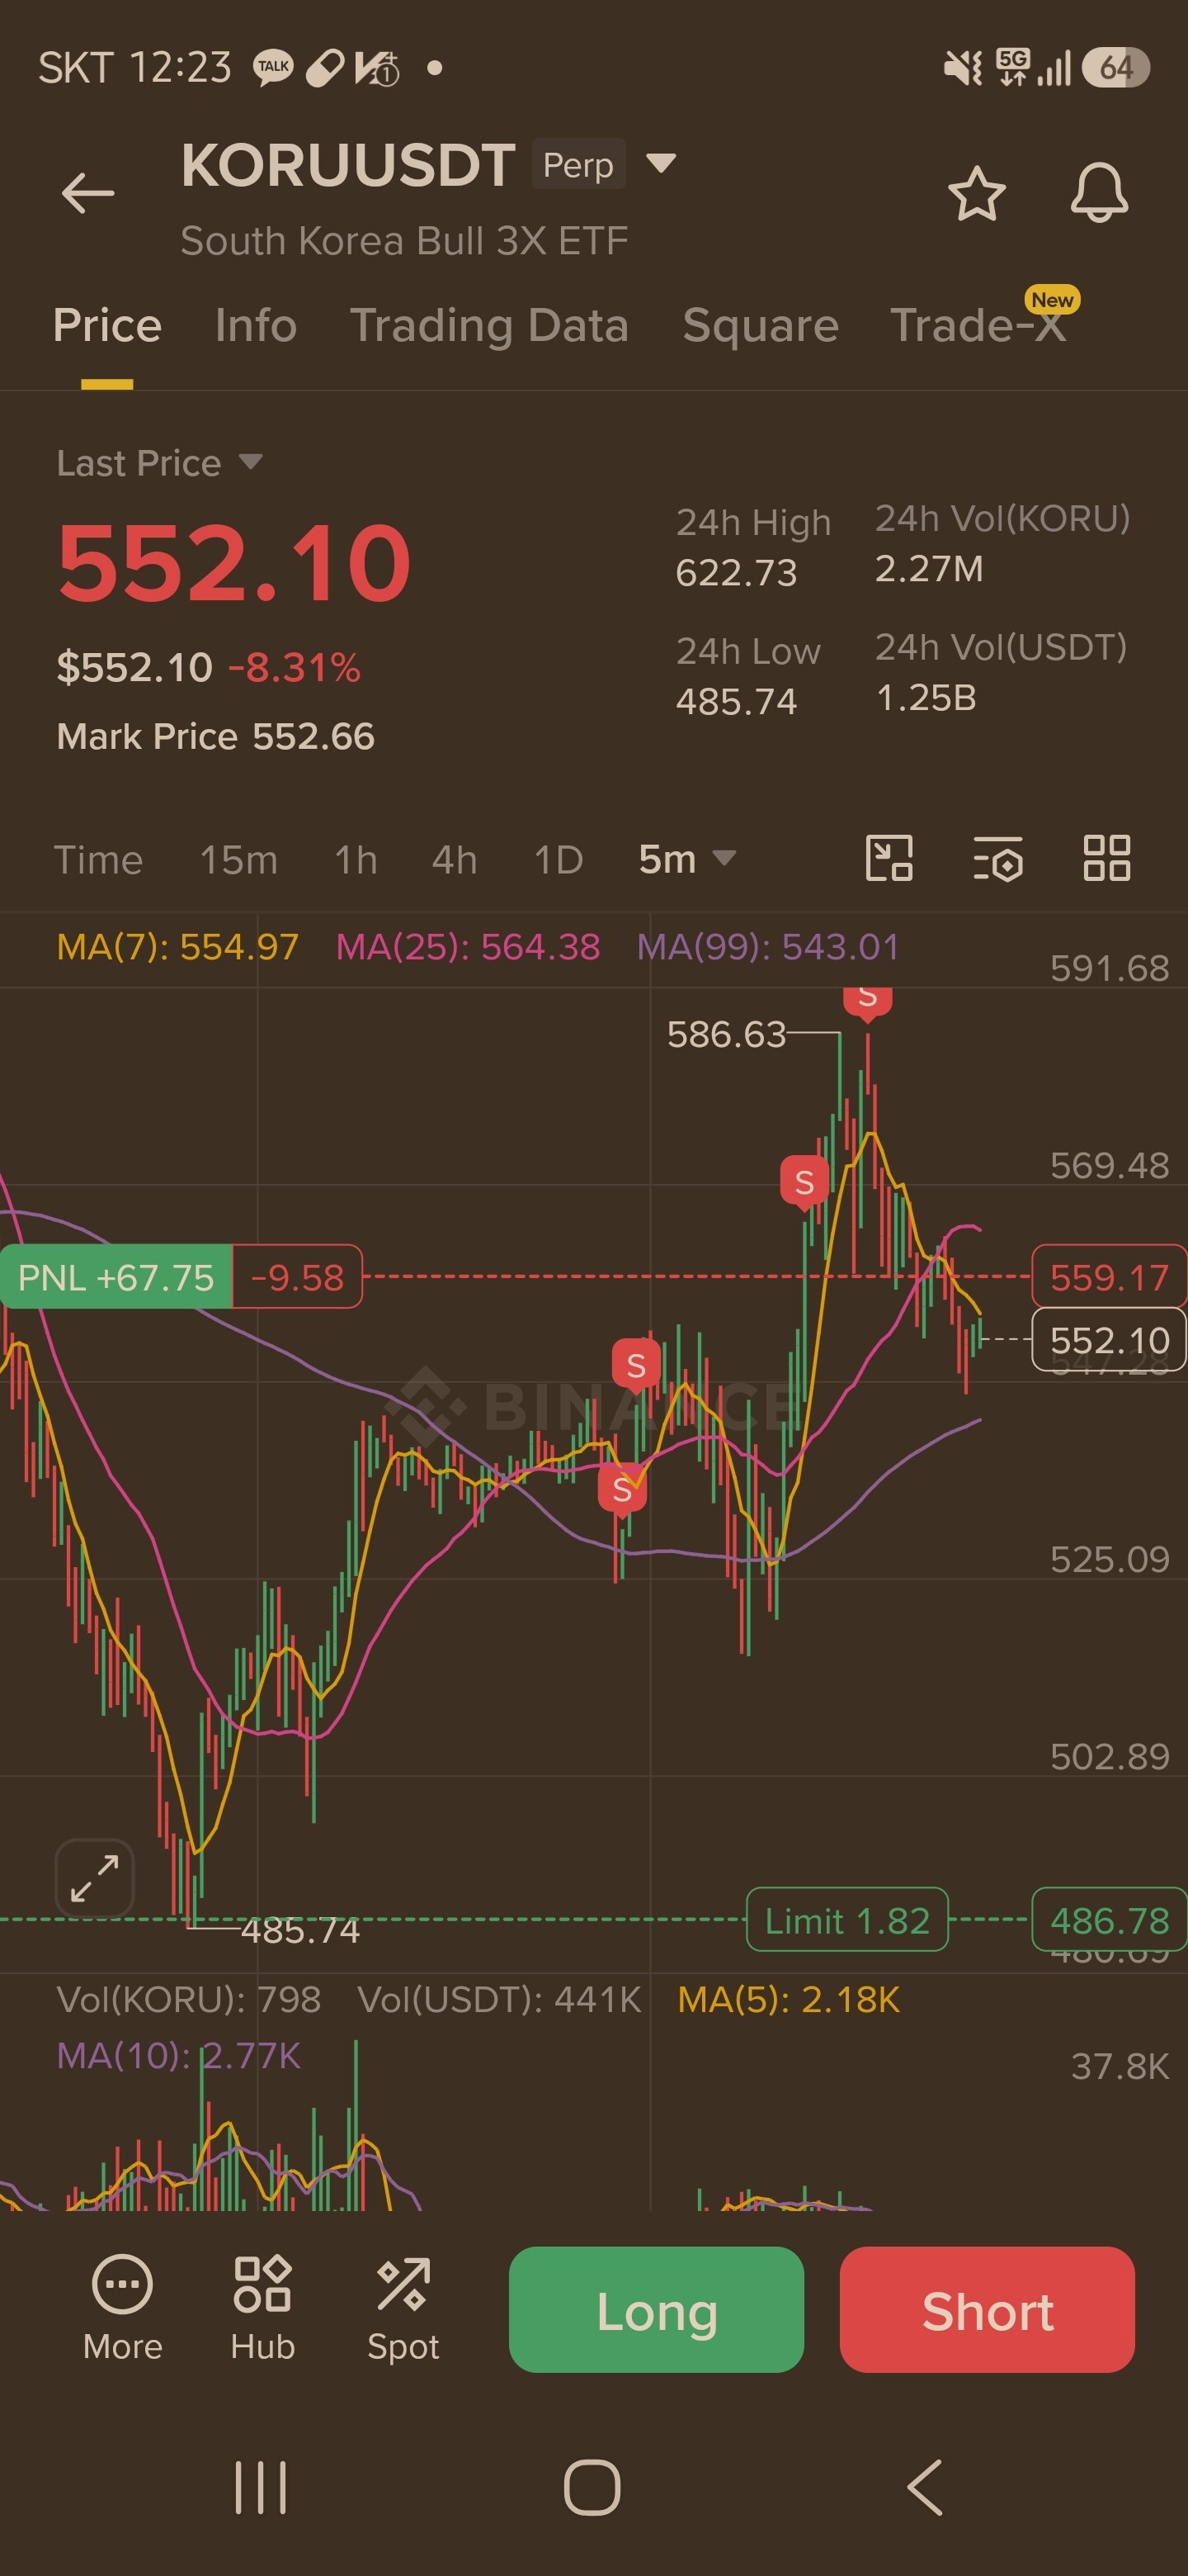This screenshot has width=1188, height=2576.
Task: Switch to the Info tab
Action: [256, 326]
